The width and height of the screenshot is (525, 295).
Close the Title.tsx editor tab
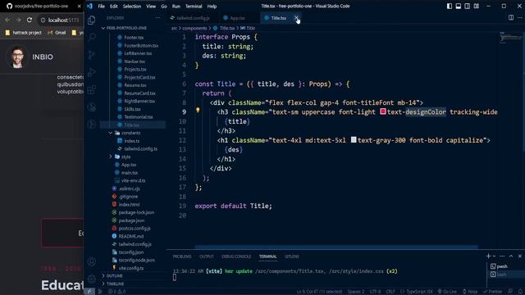[296, 18]
